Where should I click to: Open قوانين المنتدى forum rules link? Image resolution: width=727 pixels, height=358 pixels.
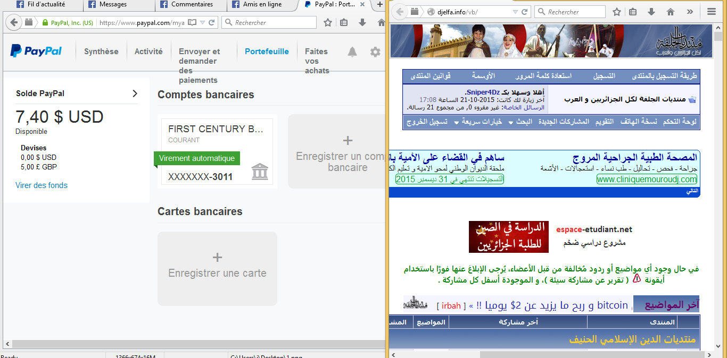(x=430, y=76)
